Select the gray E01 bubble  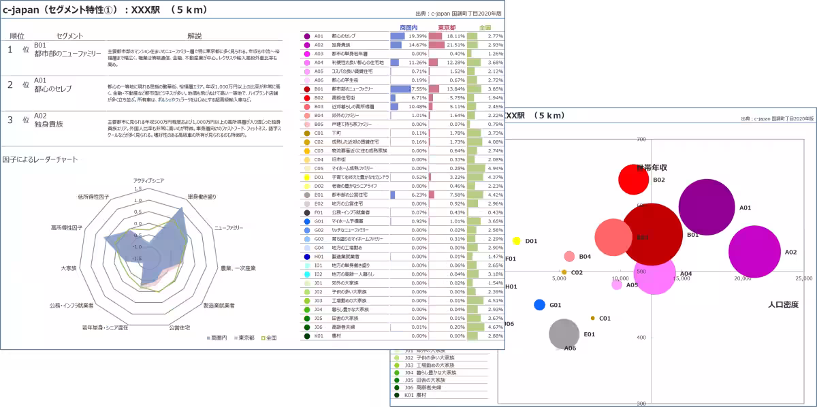point(564,333)
